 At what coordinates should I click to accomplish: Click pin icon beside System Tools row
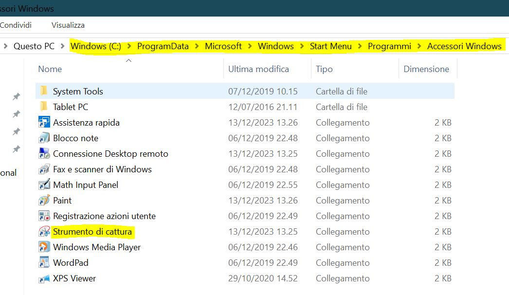16,96
